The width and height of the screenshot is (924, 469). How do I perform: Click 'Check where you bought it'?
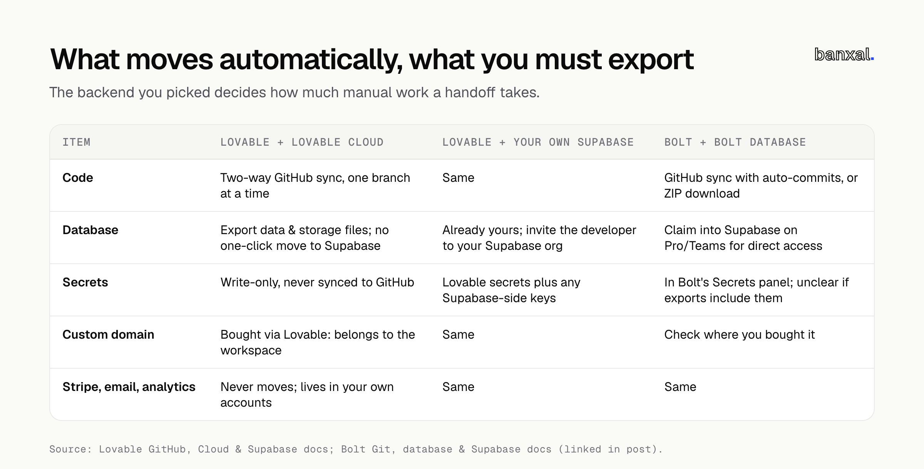(x=740, y=334)
